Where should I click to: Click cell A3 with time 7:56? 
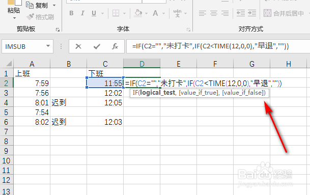(x=32, y=93)
